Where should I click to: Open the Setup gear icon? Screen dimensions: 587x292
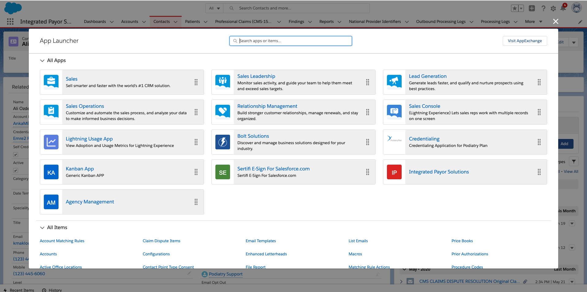coord(553,9)
